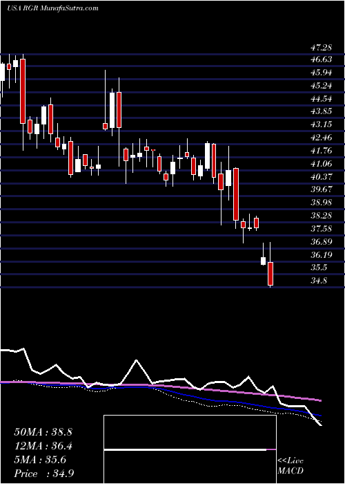Viewport: 345px width, 484px height.
Task: Click the <<Live MACD label
Action: 290,466
